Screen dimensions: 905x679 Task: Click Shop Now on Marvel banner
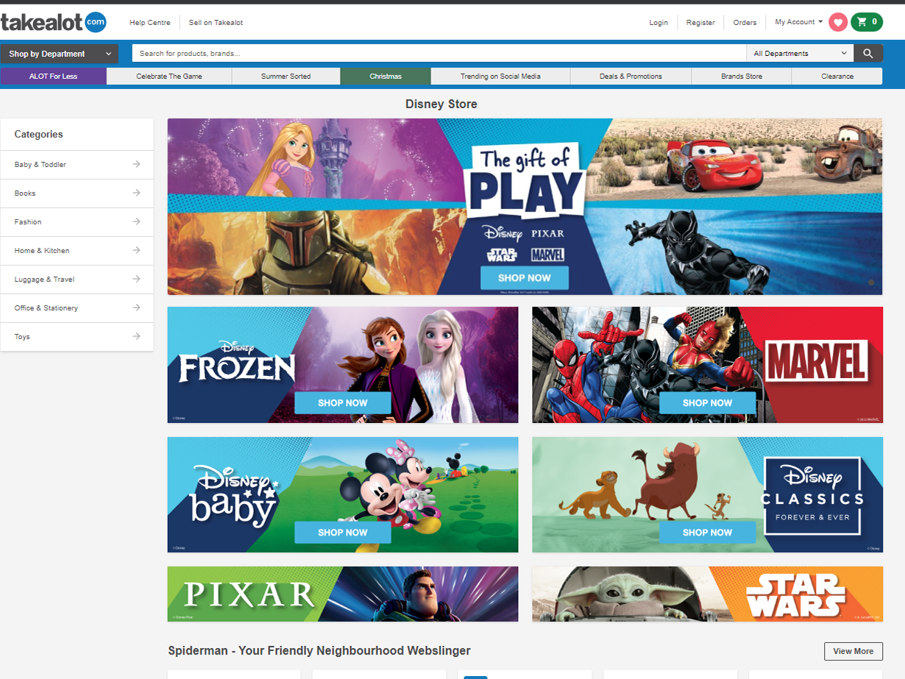[708, 403]
